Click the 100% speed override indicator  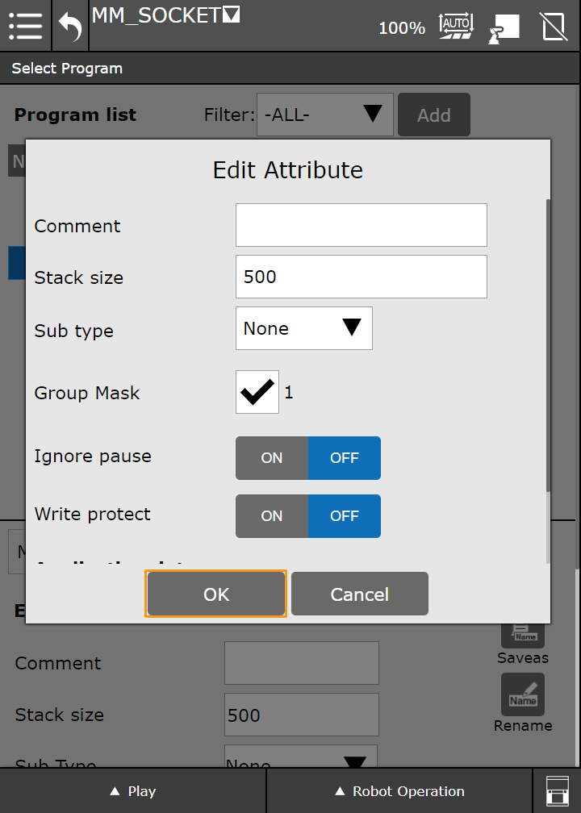(402, 28)
